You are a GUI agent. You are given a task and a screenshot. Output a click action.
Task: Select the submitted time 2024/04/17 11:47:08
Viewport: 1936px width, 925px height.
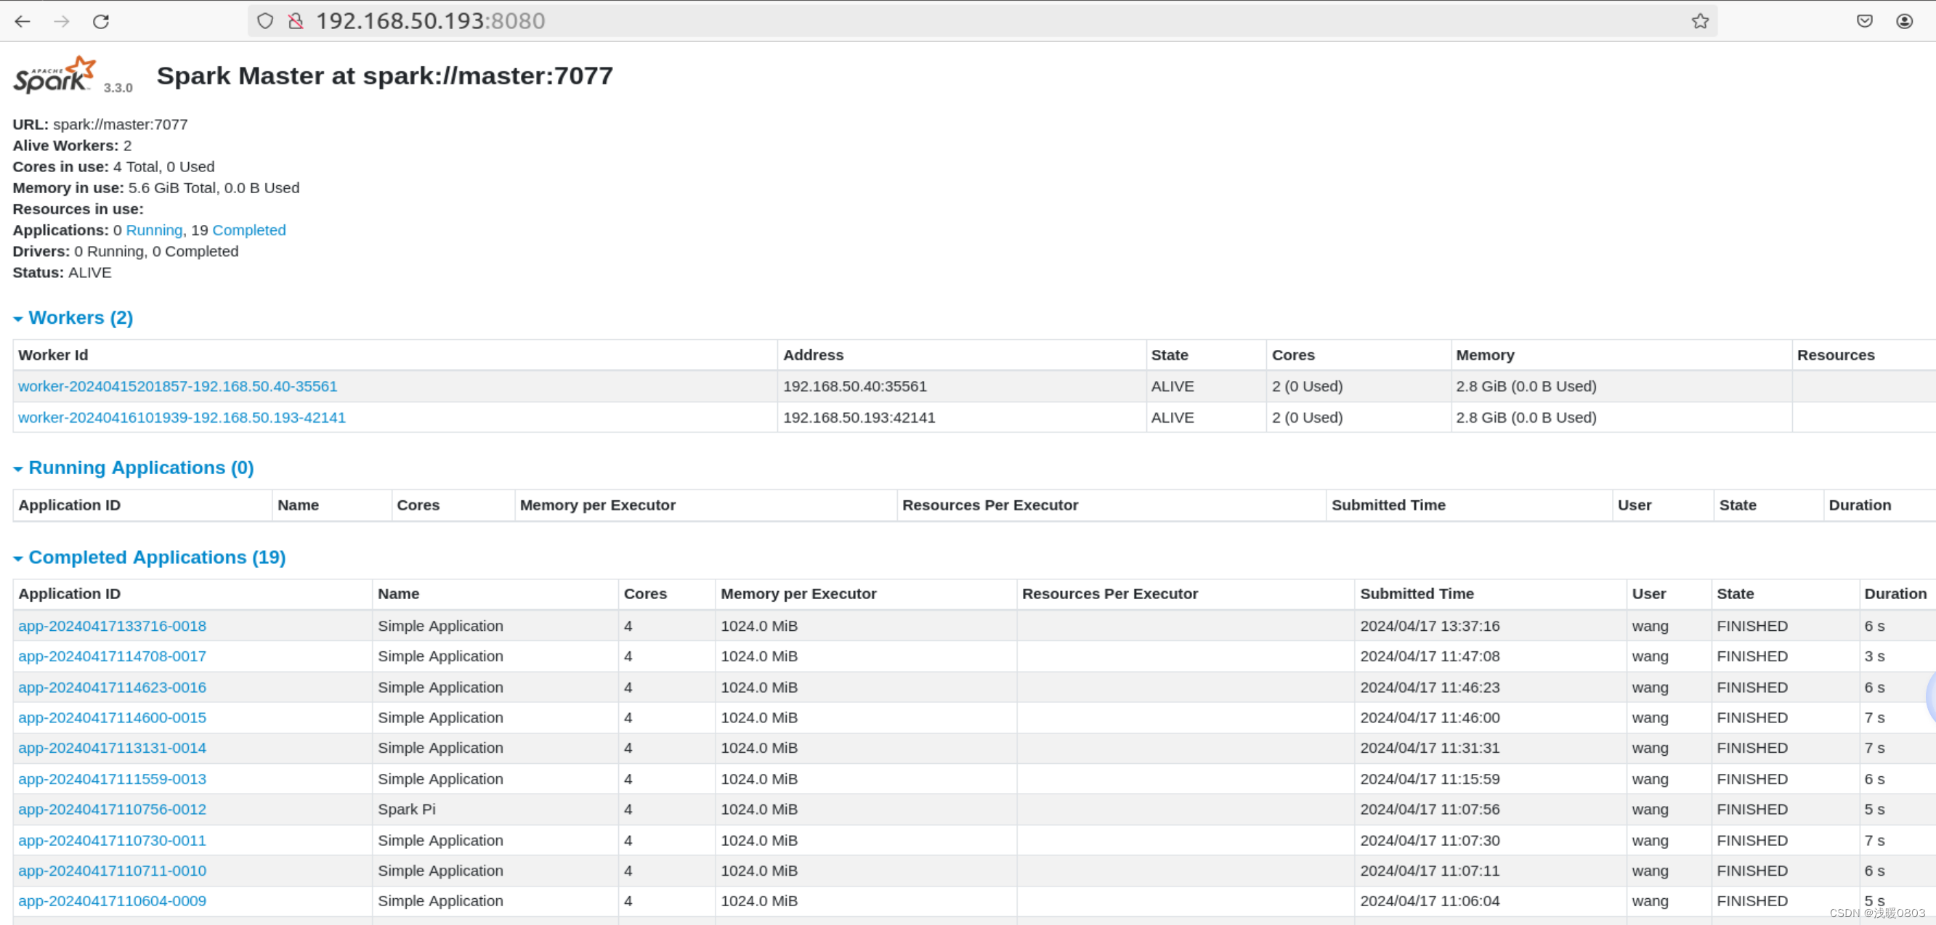coord(1430,656)
